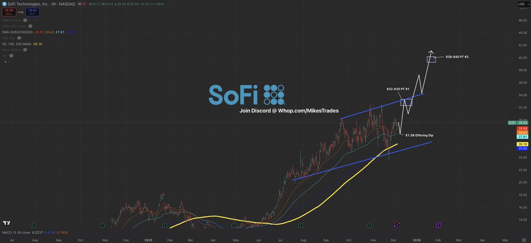Screen dimensions: 531x243
Task: Toggle the Vol indicator eye icon
Action: pos(11,56)
